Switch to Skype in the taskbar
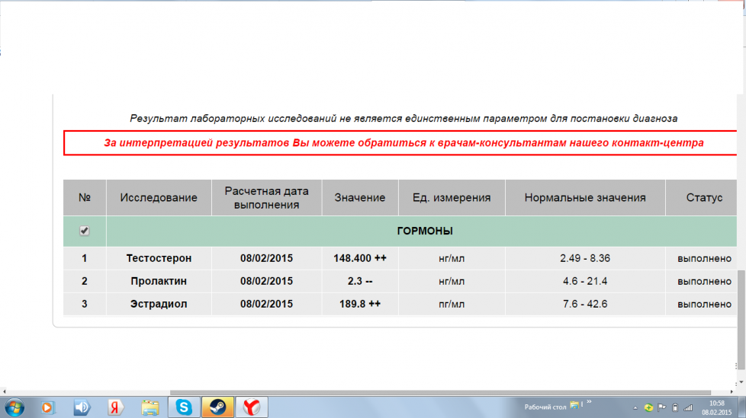This screenshot has height=418, width=746. [x=184, y=407]
